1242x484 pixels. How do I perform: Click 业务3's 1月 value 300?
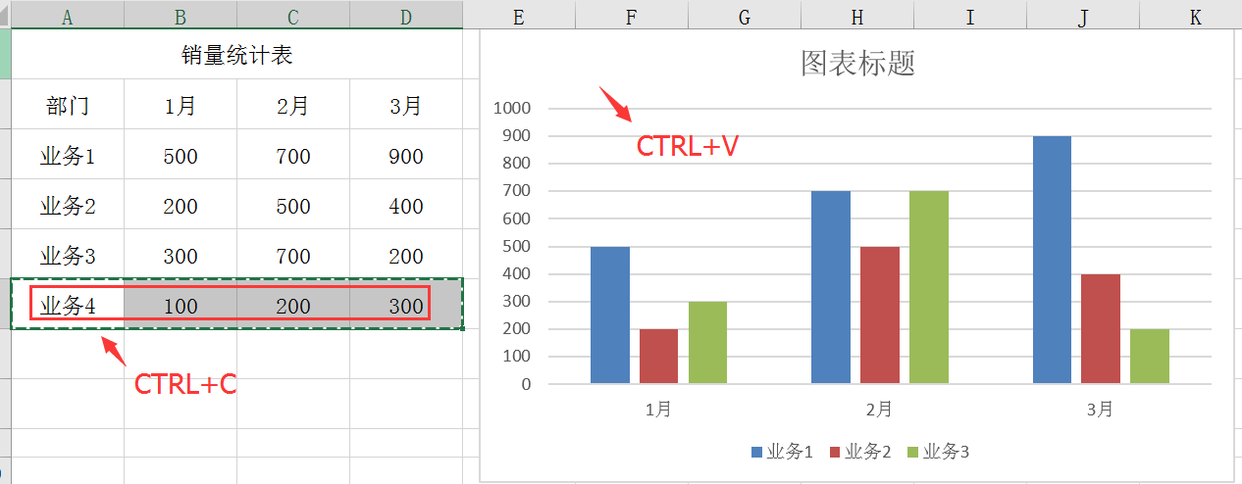(x=181, y=255)
